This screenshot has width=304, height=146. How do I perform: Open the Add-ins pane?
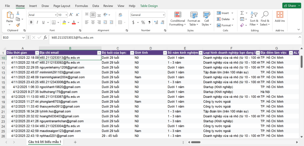pos(280,17)
